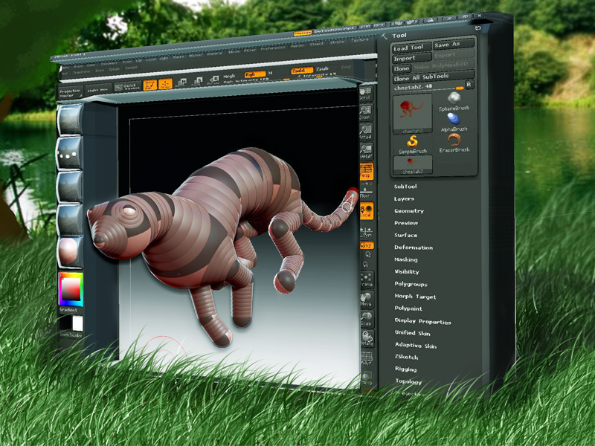Select the small cheetah2 thumbnail
Image resolution: width=595 pixels, height=446 pixels.
pos(413,165)
